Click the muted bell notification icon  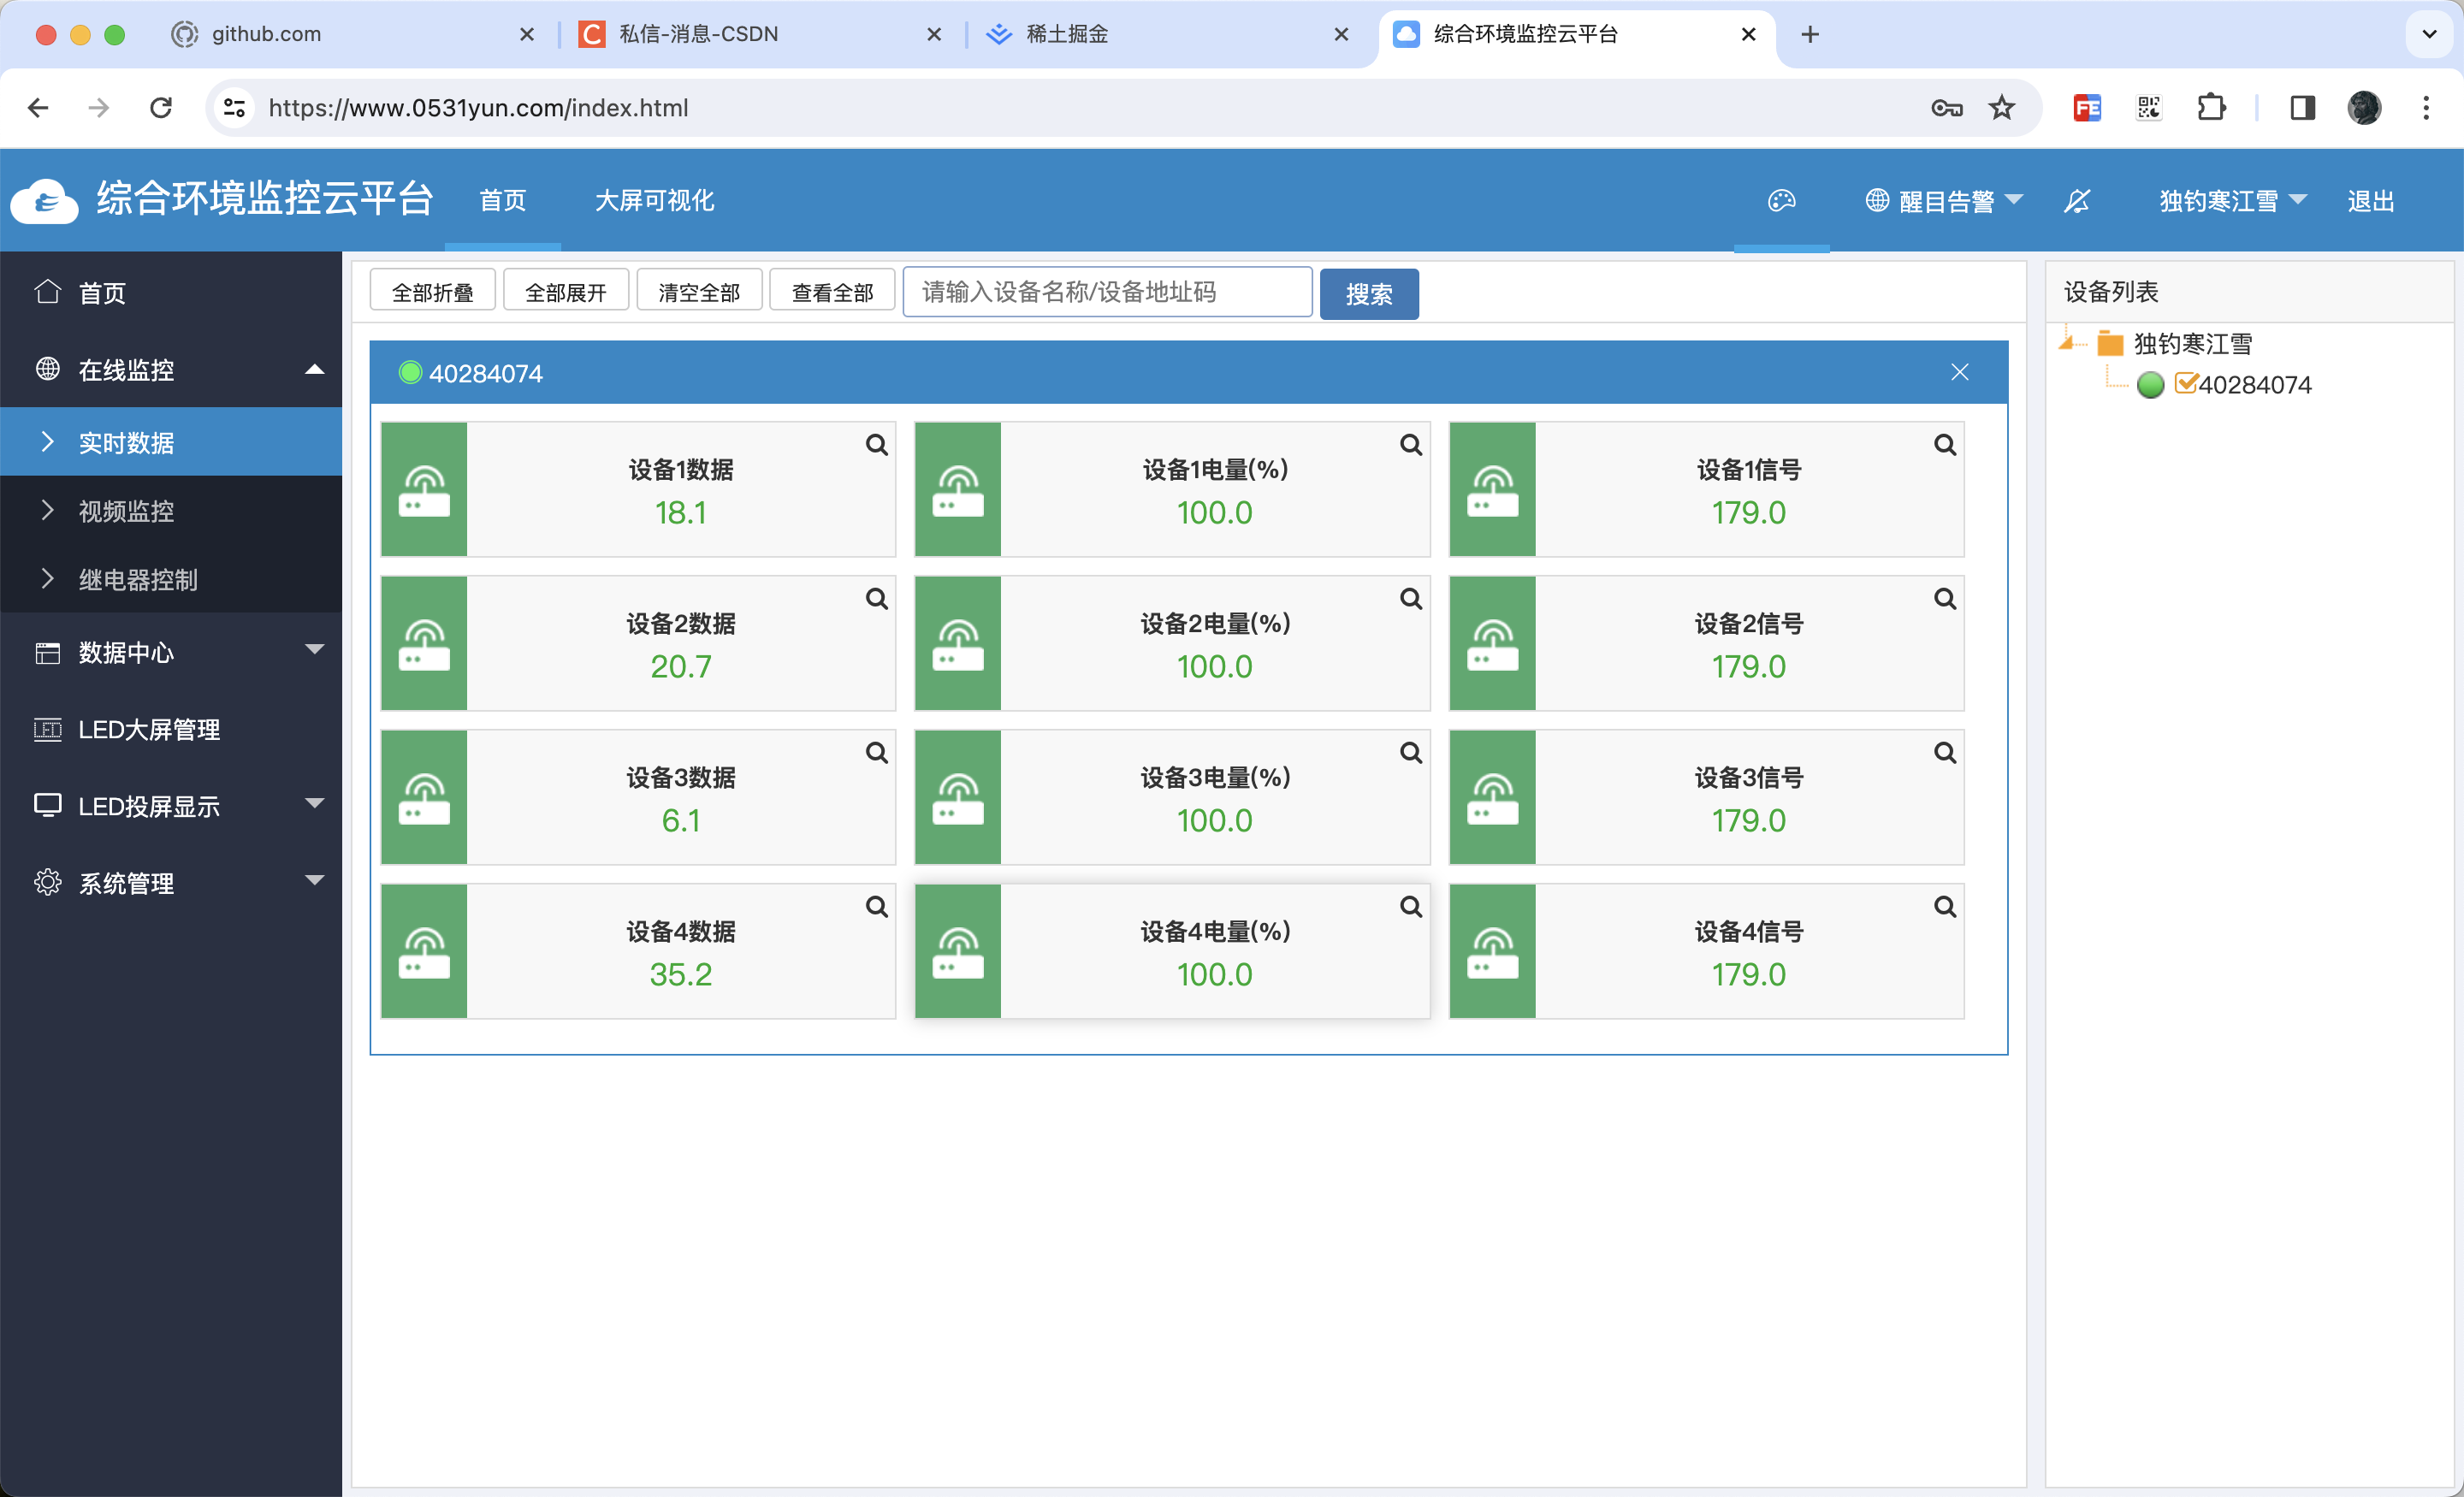[x=2077, y=201]
